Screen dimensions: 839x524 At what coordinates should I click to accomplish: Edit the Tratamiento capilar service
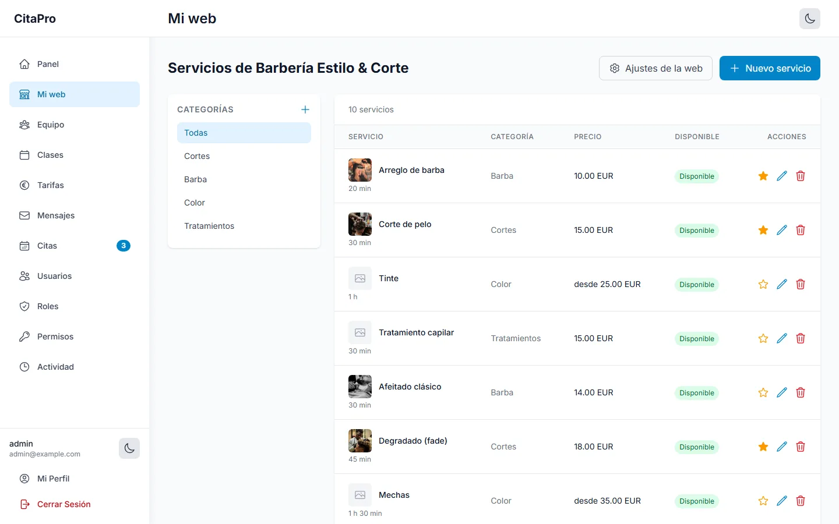[782, 338]
